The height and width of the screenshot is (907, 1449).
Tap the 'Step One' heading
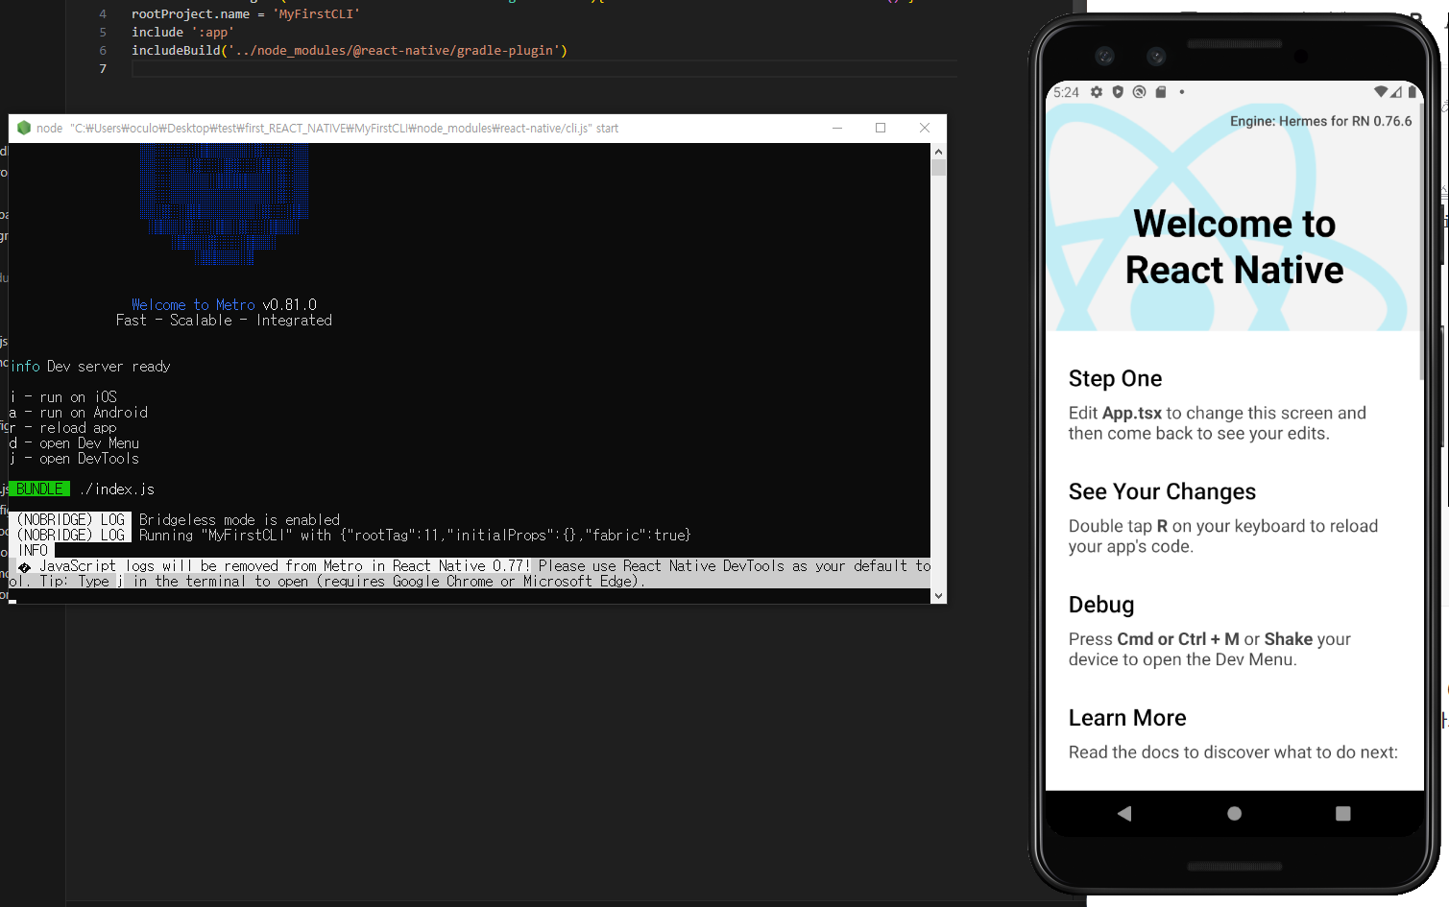[x=1116, y=378]
